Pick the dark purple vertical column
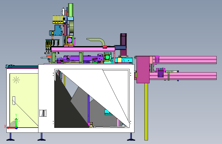222x144 pixels. tap(123, 45)
